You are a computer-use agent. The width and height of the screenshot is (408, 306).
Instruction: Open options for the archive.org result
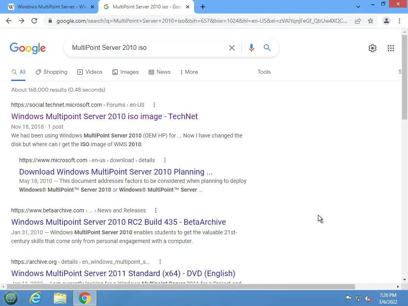pos(160,262)
